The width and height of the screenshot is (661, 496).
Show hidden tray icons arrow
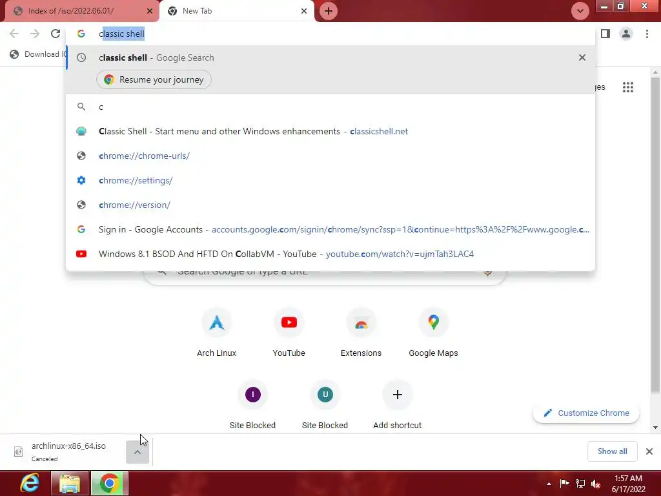[x=549, y=484]
